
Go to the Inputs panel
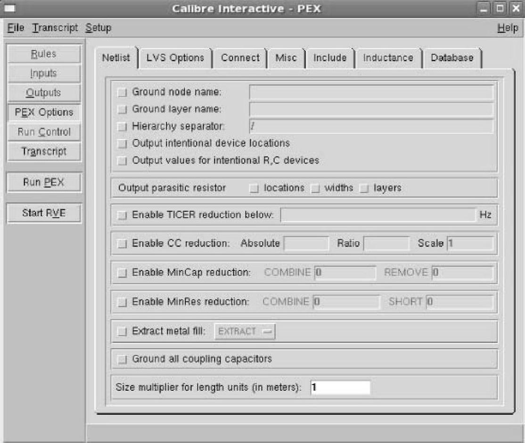(x=44, y=74)
